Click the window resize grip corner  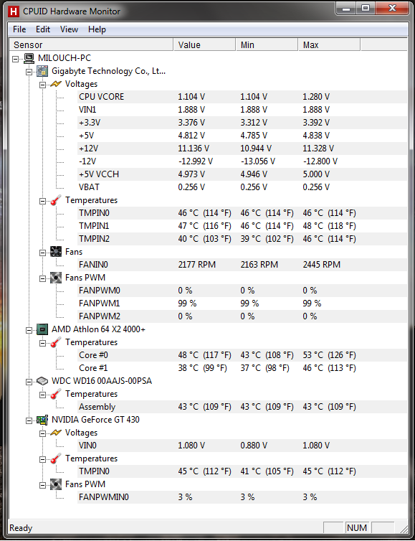403,528
